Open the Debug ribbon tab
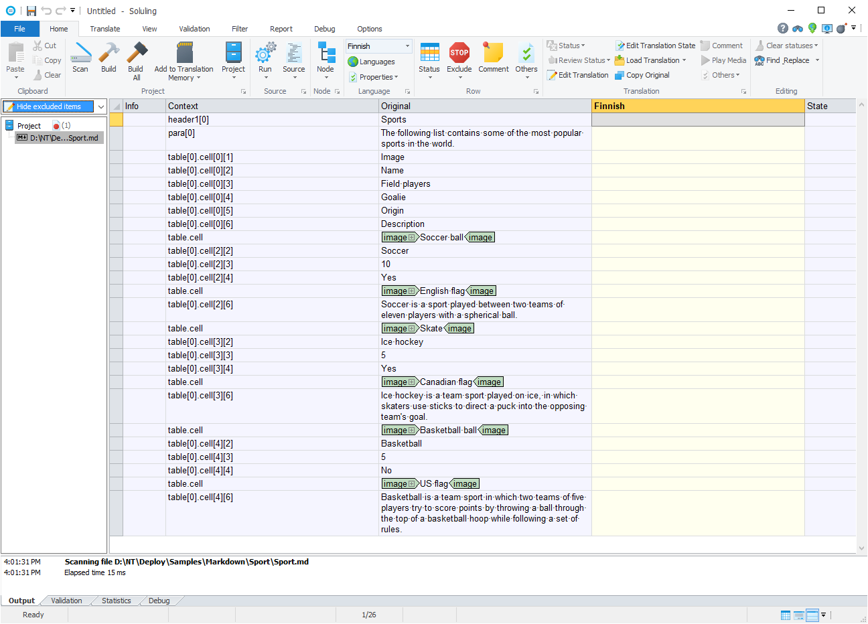The image size is (868, 624). (325, 29)
